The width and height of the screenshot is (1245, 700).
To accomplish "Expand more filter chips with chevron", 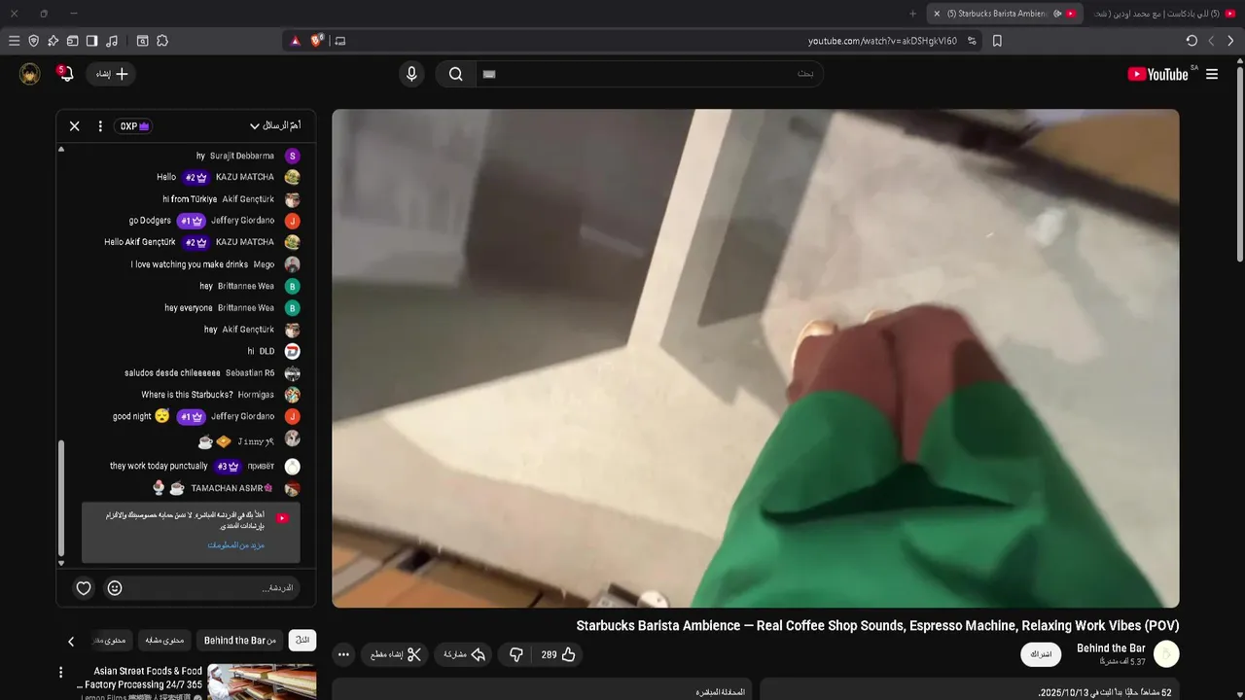I will click(x=71, y=642).
